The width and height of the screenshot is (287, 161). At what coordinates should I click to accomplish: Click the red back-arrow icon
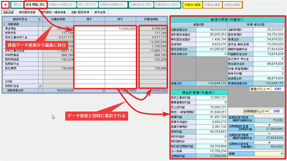click(x=5, y=5)
